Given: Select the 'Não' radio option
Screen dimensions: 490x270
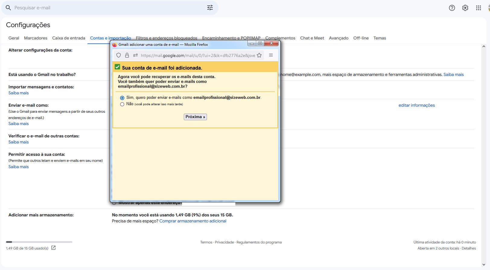Looking at the screenshot, I should [122, 104].
